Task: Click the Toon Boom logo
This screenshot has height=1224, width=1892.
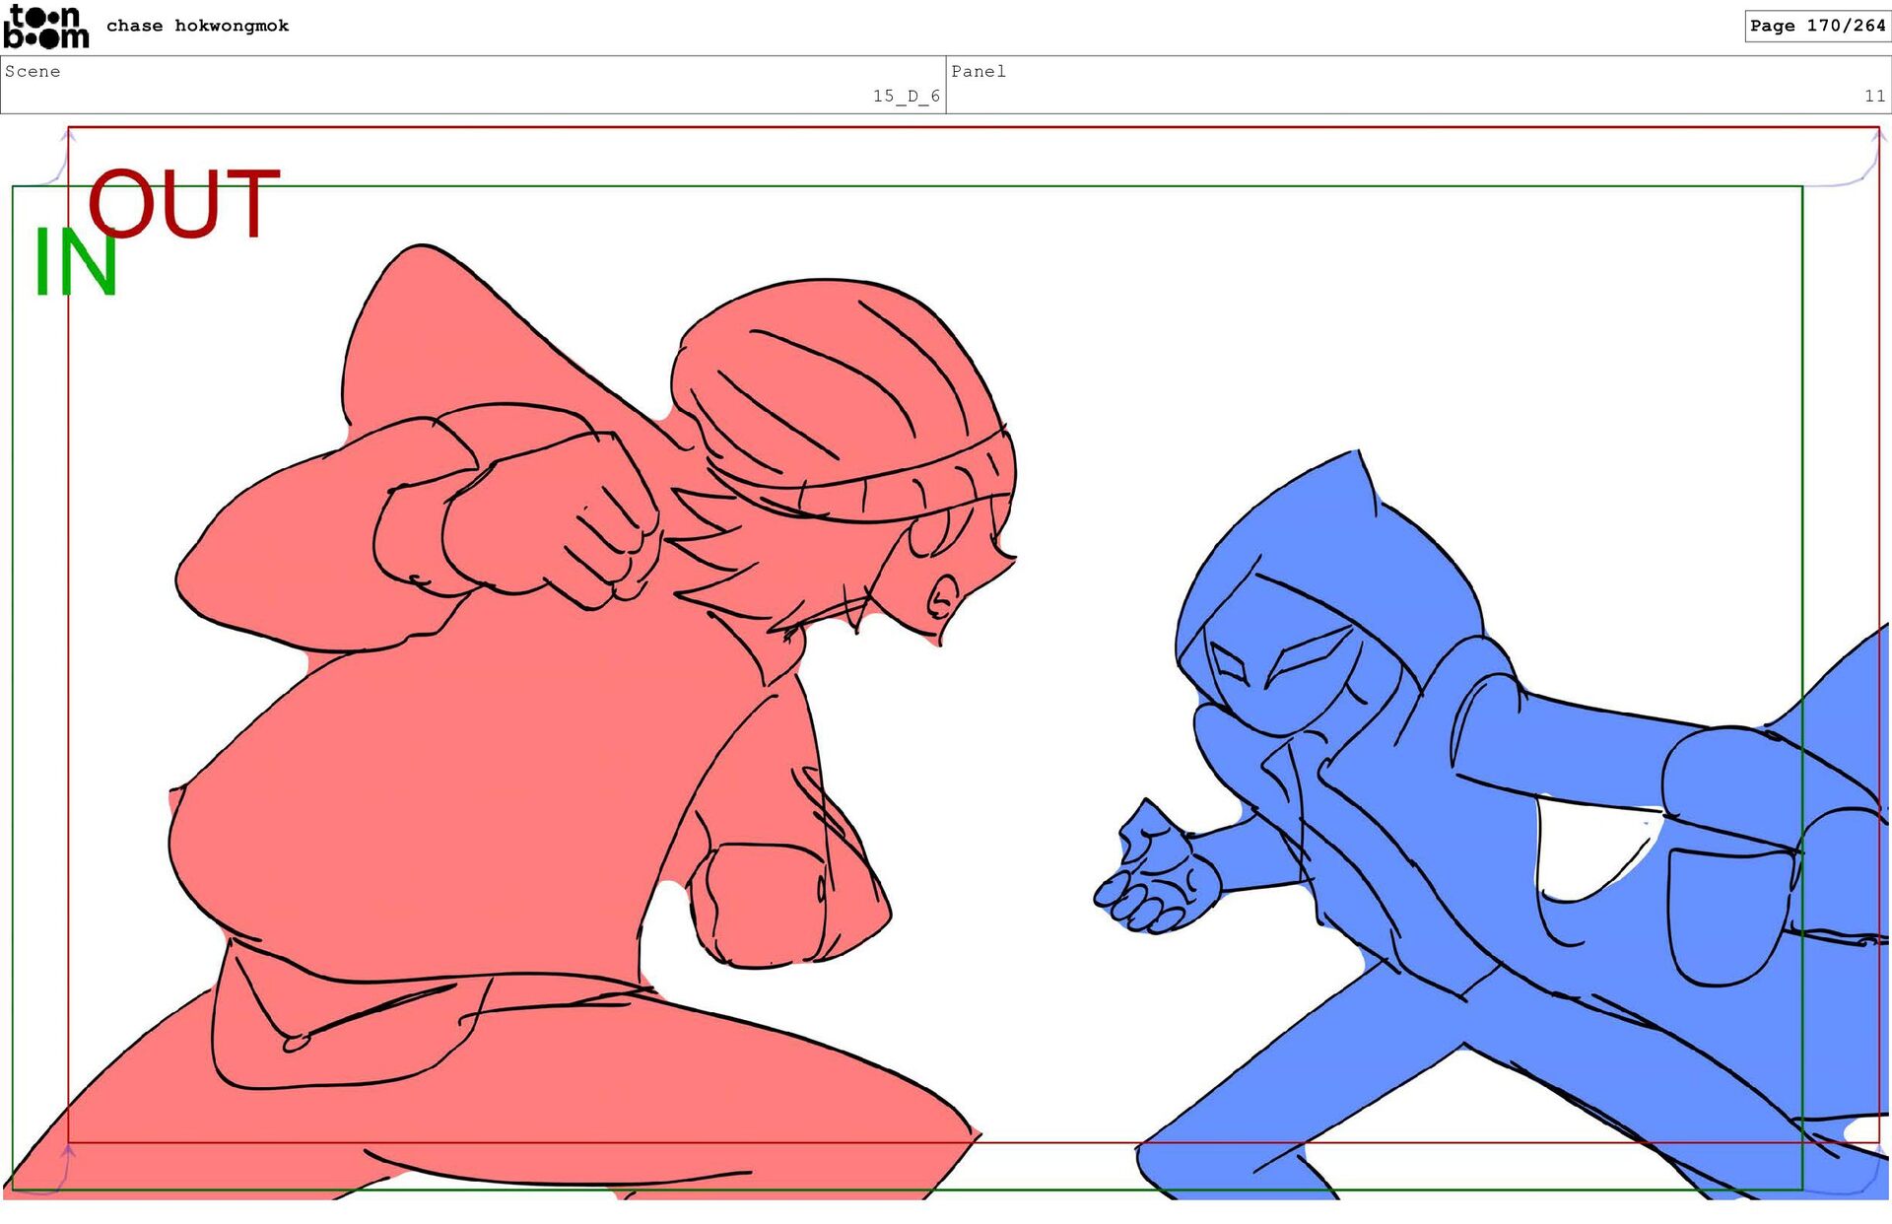Action: click(45, 27)
